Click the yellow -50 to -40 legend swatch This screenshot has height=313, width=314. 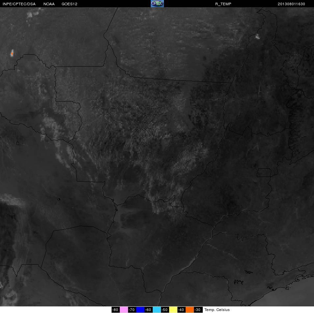(173, 310)
